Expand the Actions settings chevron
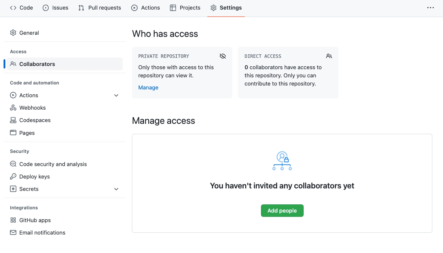 coord(116,95)
